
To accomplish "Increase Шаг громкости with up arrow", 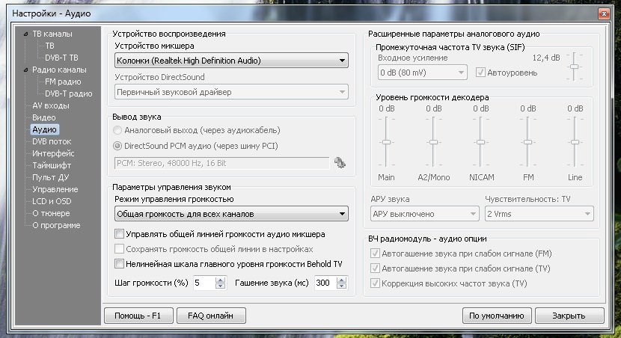I will click(220, 280).
